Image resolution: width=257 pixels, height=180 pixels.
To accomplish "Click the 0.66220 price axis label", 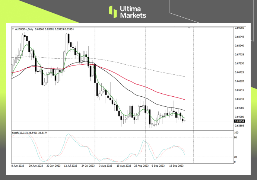I will click(239, 81).
